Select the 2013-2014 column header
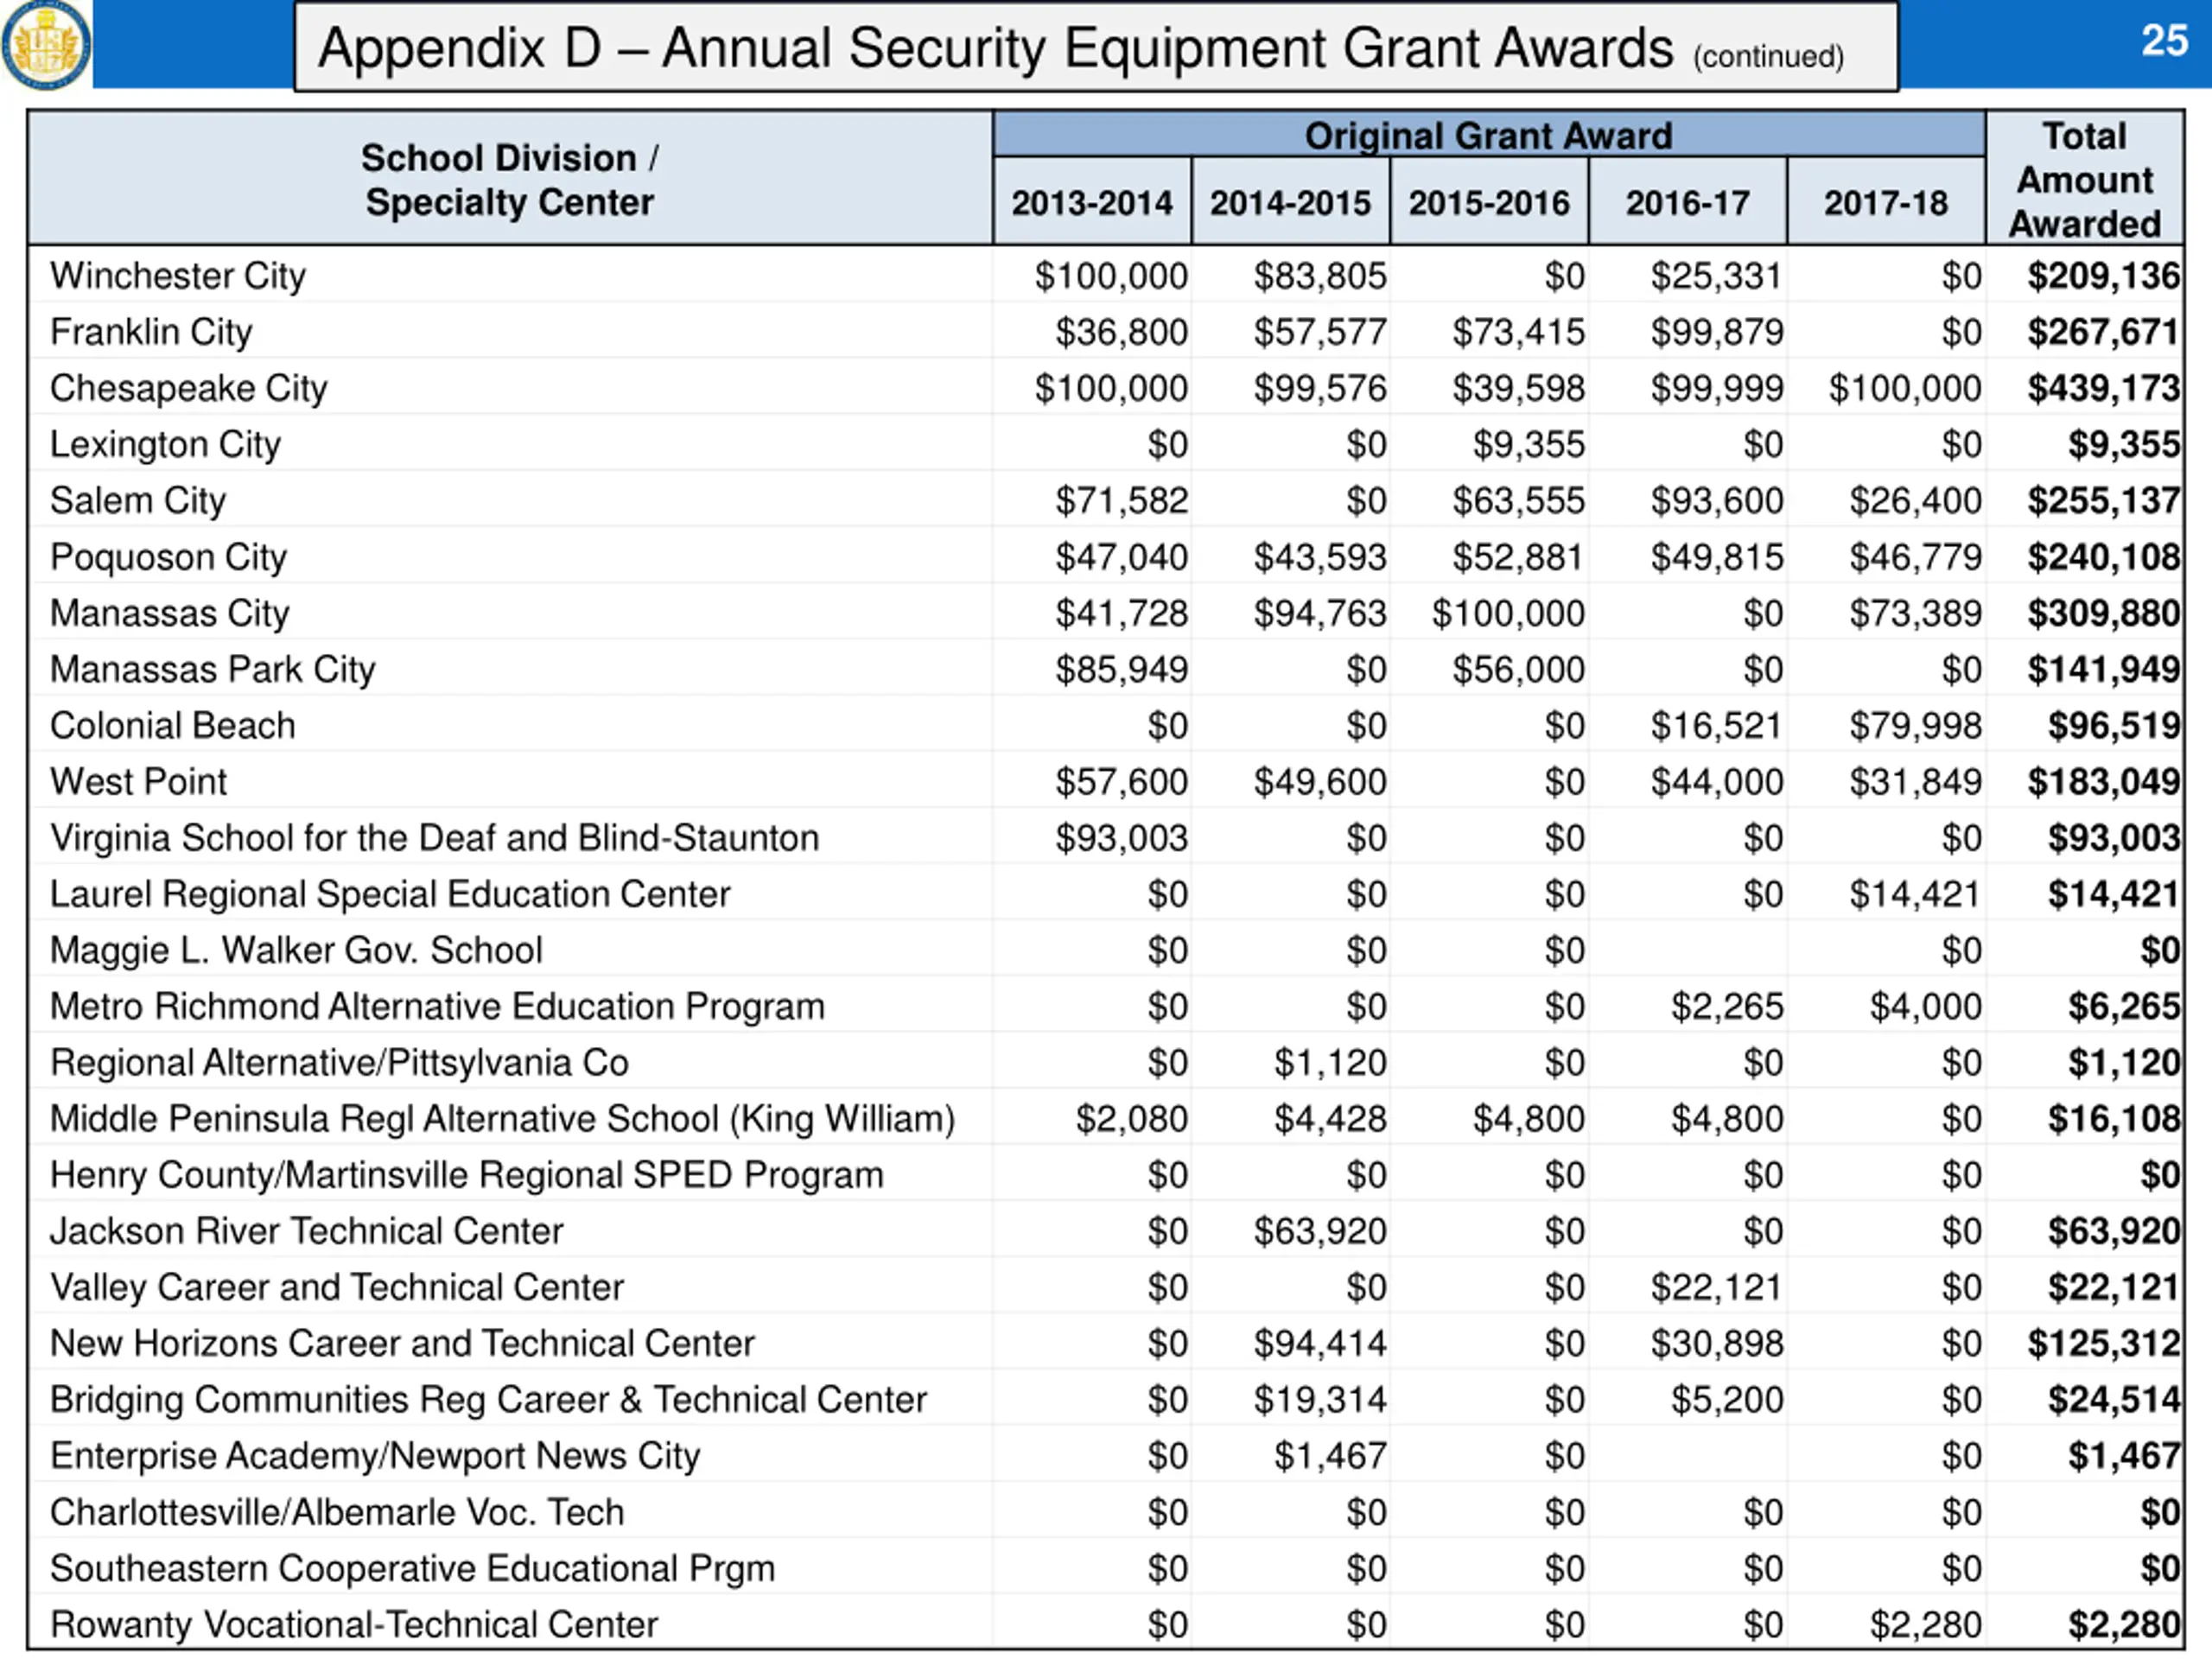This screenshot has height=1659, width=2212. coord(1091,203)
